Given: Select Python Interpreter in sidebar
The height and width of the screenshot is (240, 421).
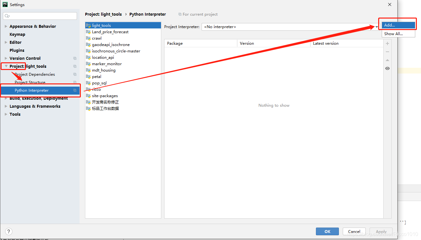Looking at the screenshot, I should click(x=40, y=90).
